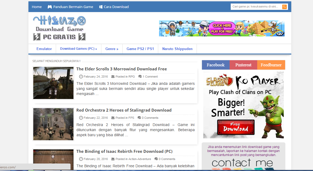
Task: Click the Free Download button in KoPlayer ad
Action: (236, 127)
